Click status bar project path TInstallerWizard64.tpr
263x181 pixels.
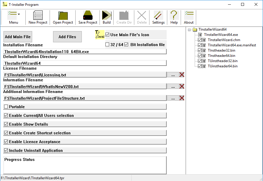tap(32, 178)
